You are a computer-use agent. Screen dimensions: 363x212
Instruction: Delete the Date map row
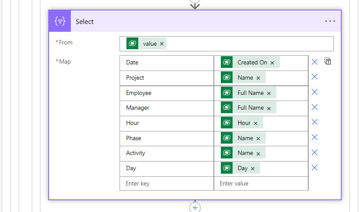click(315, 62)
